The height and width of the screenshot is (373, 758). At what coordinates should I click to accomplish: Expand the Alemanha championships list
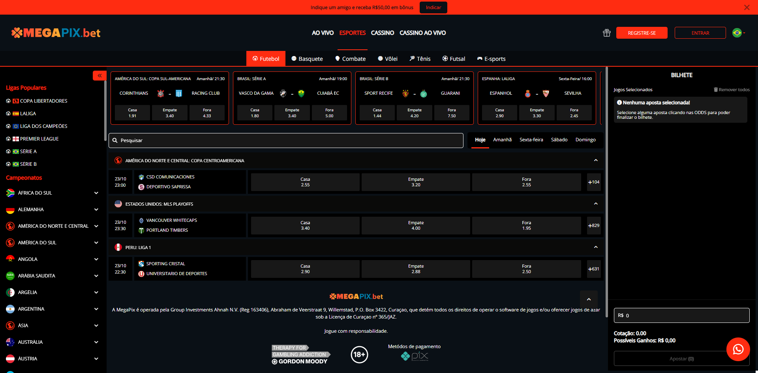pyautogui.click(x=96, y=210)
